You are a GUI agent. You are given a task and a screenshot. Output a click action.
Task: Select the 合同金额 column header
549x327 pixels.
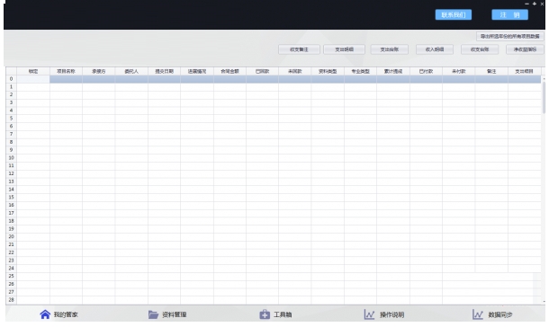[229, 71]
